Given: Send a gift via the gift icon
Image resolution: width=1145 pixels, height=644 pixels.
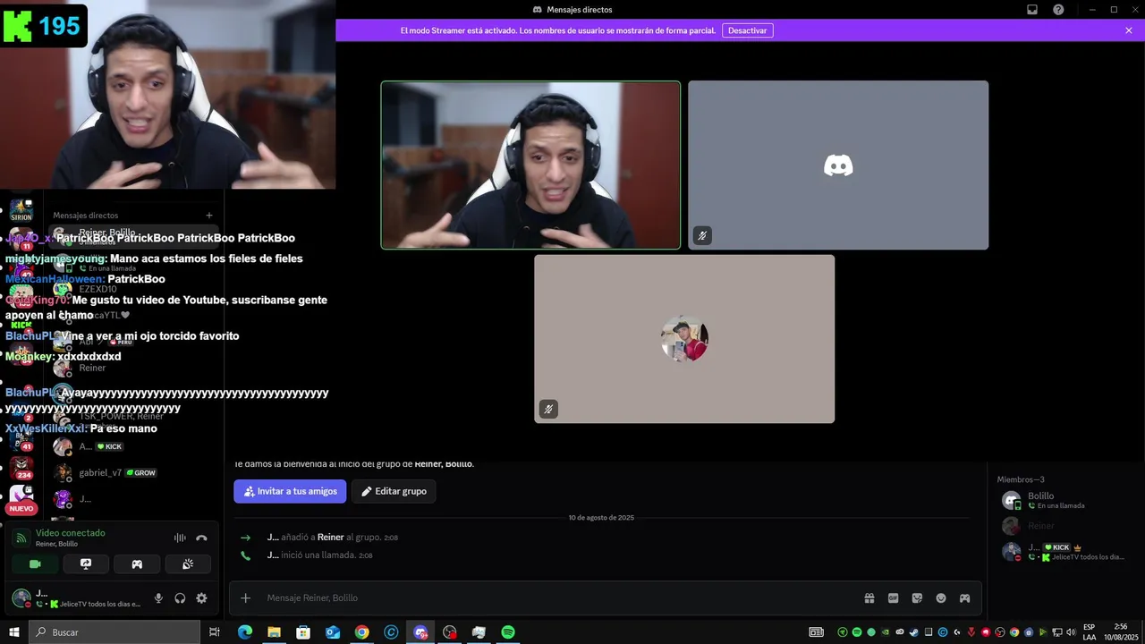Looking at the screenshot, I should [x=869, y=597].
